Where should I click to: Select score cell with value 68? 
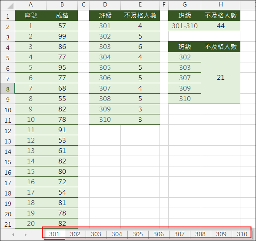tap(62, 88)
